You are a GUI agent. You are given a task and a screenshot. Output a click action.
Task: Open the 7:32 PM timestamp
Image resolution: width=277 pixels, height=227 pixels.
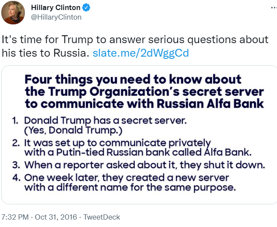click(15, 217)
